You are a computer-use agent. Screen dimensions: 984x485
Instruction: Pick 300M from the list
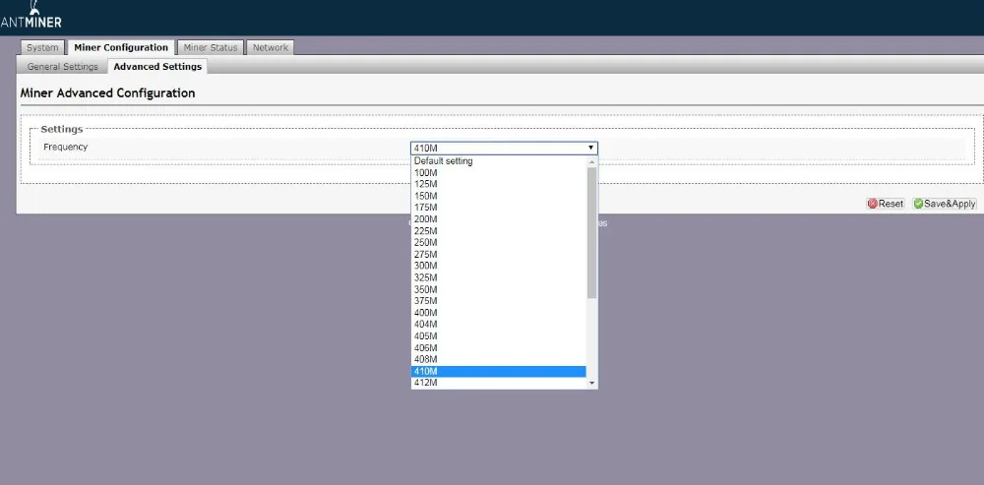click(499, 266)
